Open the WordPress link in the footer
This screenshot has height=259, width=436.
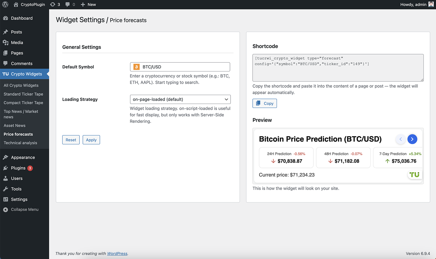(x=117, y=253)
